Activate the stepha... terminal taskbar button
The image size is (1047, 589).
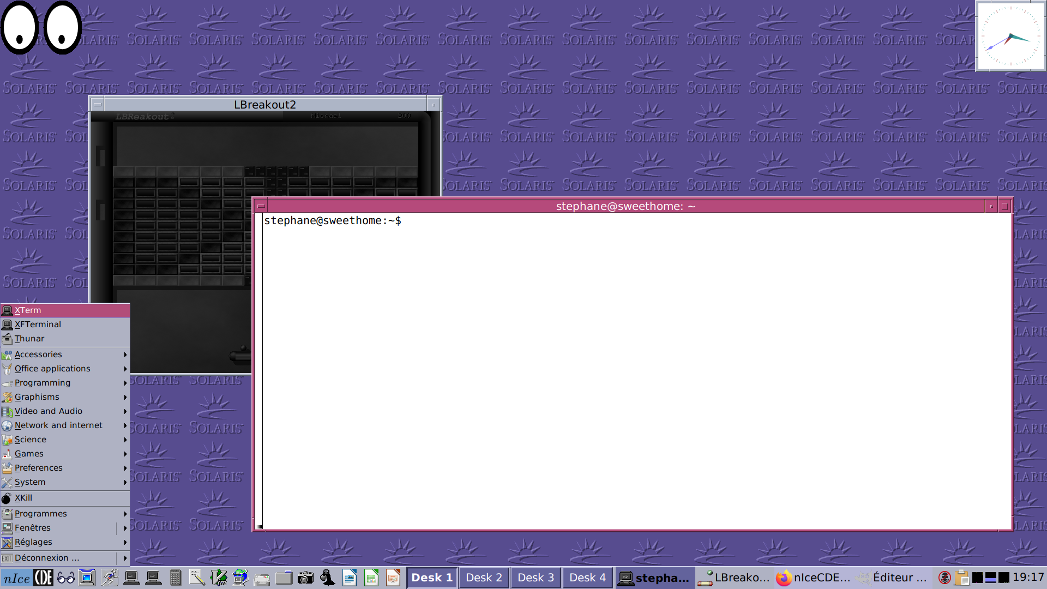(655, 578)
